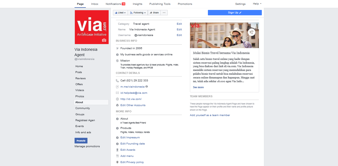This screenshot has width=338, height=166.
Task: Open Settings in the top bar
Action: [x=240, y=4]
